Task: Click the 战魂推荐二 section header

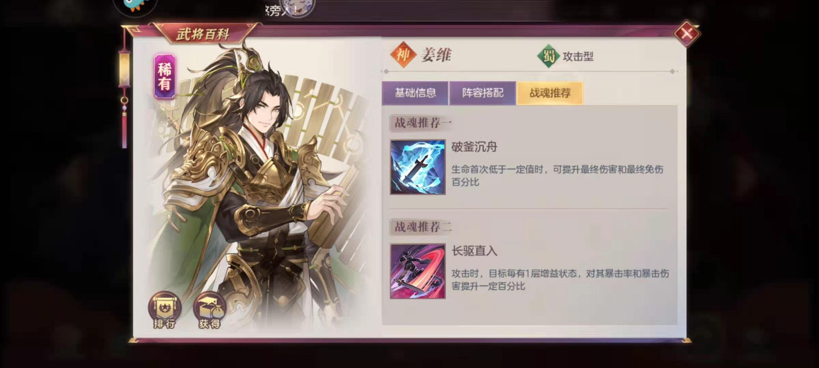Action: 422,227
